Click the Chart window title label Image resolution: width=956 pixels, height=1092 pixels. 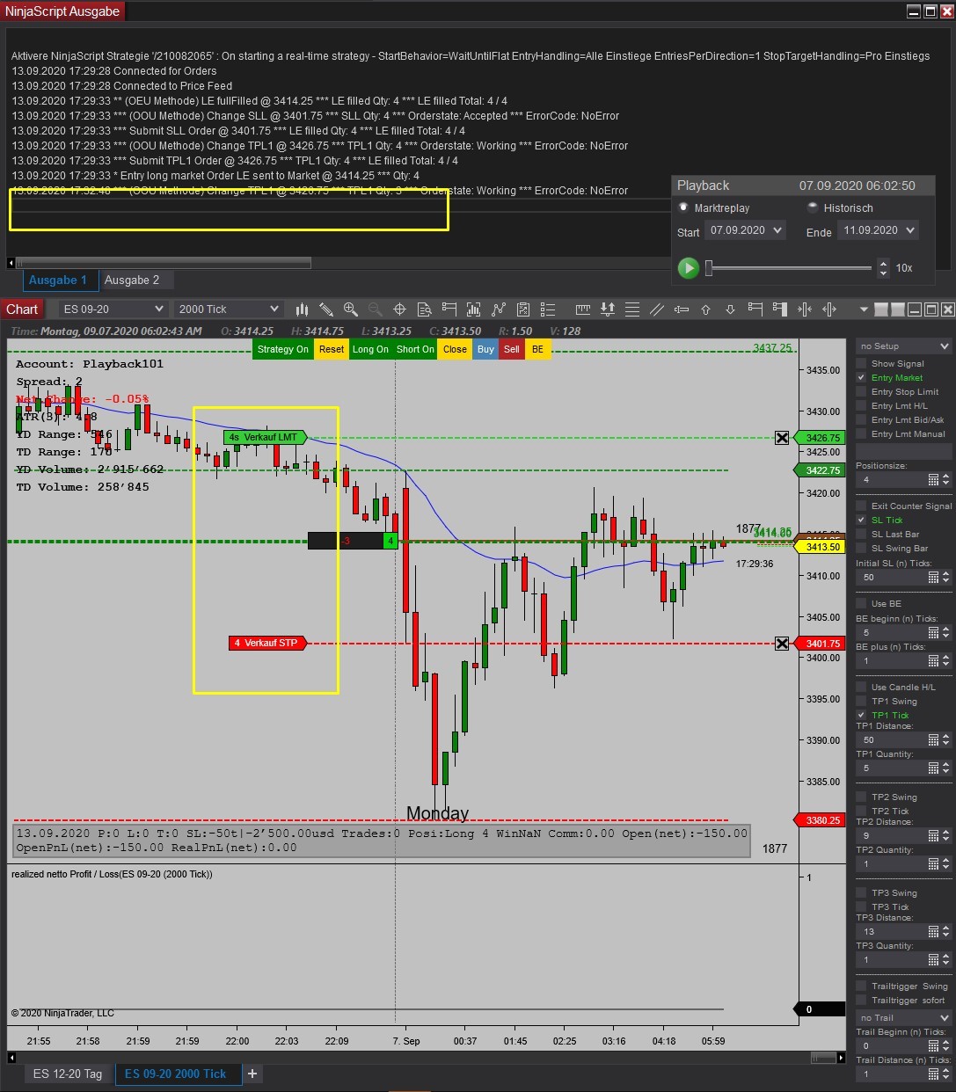pos(22,309)
